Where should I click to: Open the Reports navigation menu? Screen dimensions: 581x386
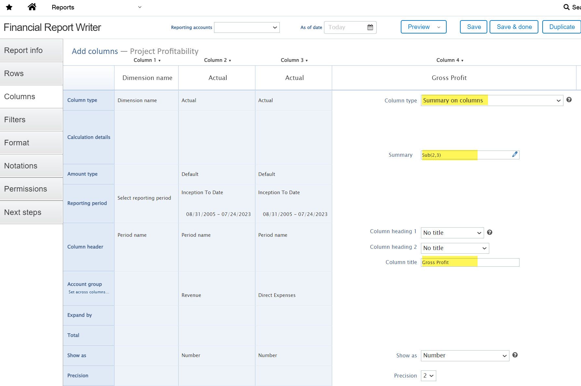coord(96,7)
